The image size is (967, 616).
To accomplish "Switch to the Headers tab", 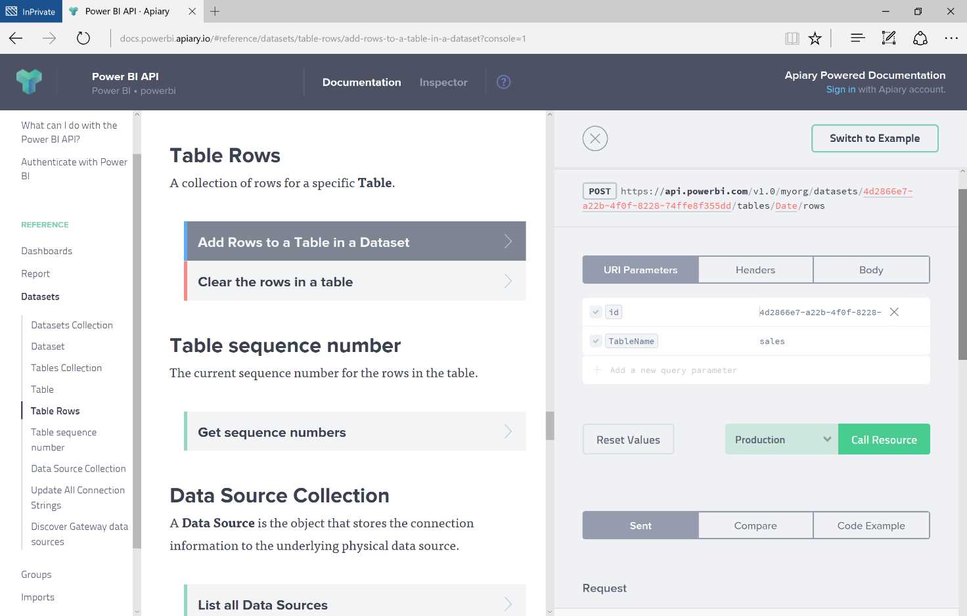I will coord(755,269).
